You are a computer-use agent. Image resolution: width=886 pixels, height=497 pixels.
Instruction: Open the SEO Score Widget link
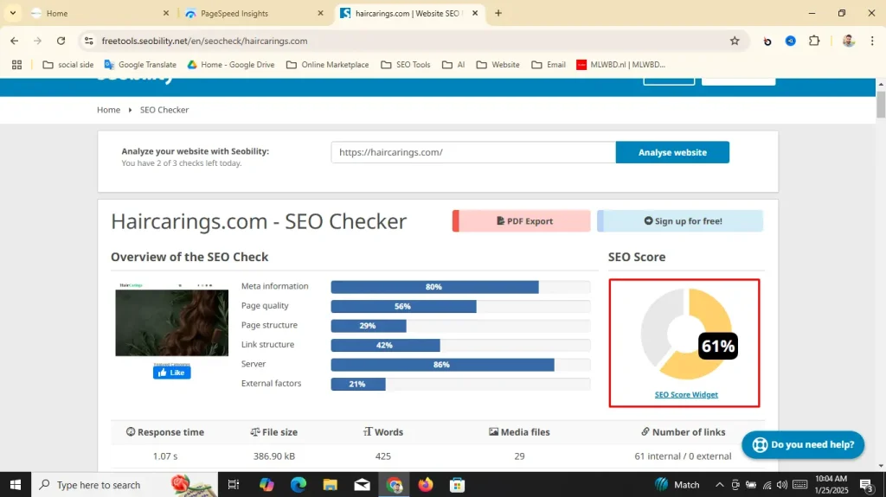click(x=686, y=395)
